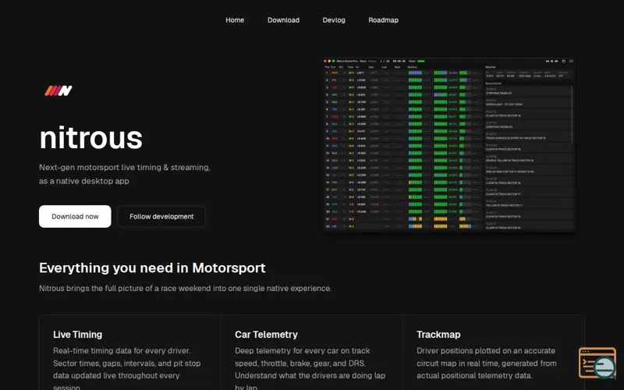
Task: Click 'Nitrous brings the full picture' sentence
Action: [185, 288]
